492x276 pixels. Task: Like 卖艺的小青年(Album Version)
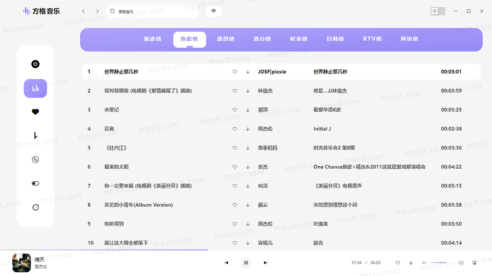tap(234, 205)
